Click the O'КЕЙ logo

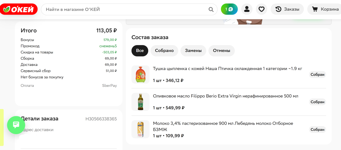click(19, 9)
